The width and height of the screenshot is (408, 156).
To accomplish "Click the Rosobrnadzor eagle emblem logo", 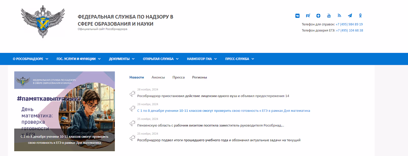I will (43, 22).
